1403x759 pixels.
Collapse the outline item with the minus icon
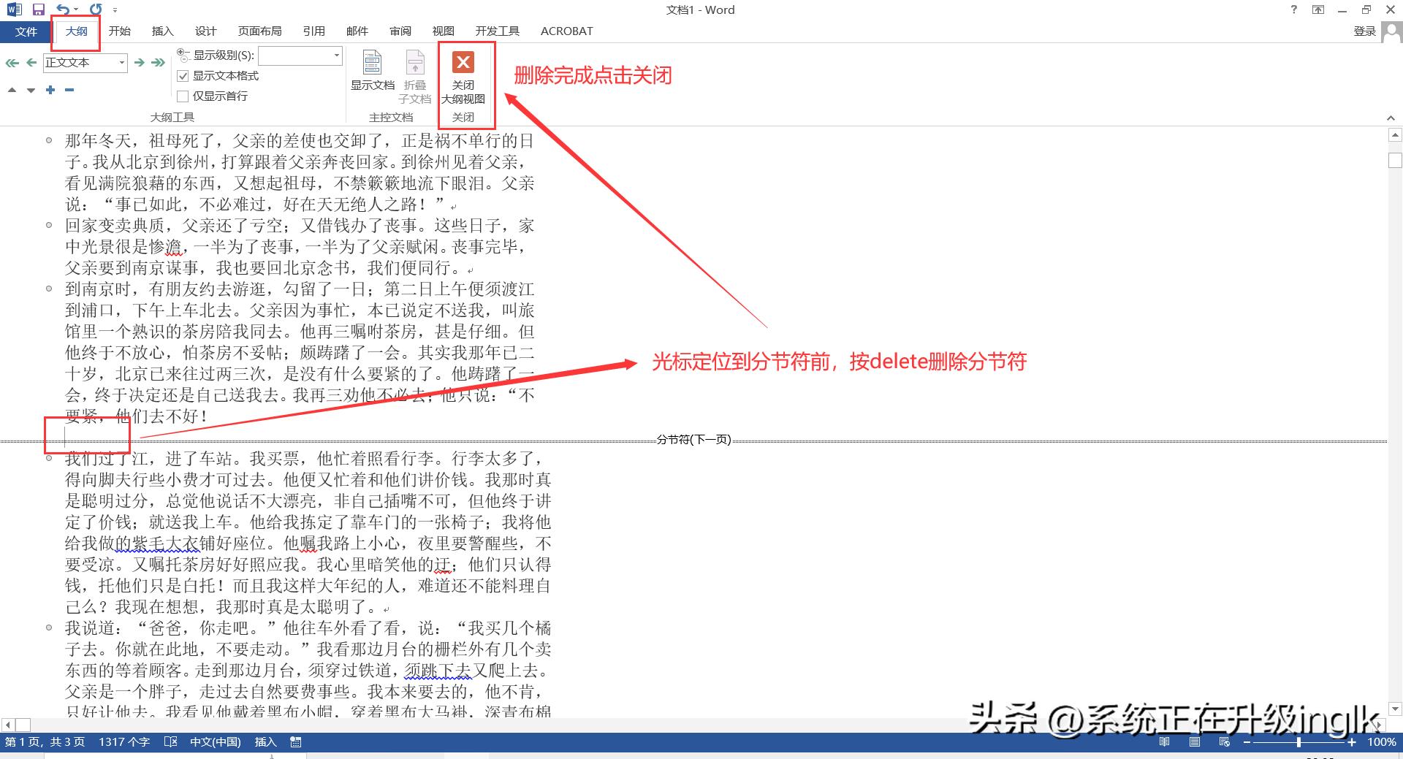coord(69,90)
